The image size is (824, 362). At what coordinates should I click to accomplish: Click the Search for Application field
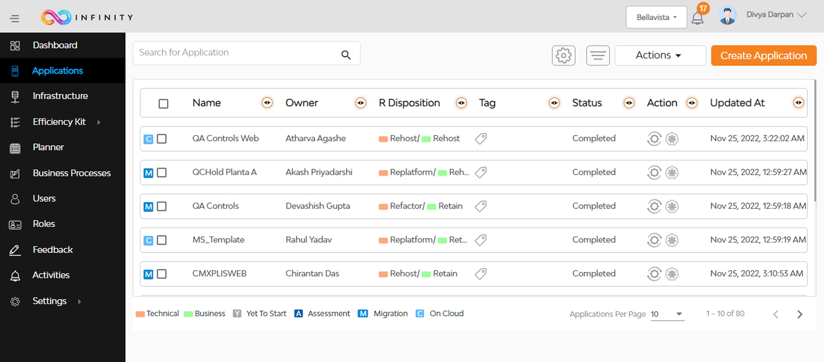[x=237, y=53]
